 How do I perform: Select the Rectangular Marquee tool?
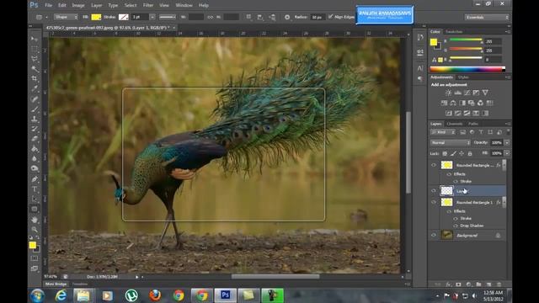click(x=35, y=49)
